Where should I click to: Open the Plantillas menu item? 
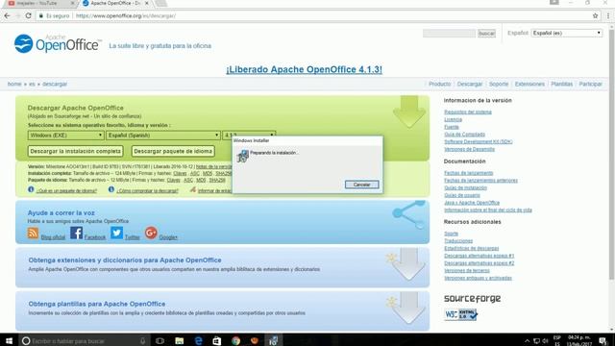pyautogui.click(x=561, y=84)
